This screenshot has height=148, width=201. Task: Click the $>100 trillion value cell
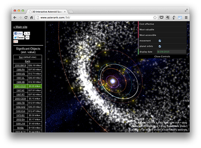pyautogui.click(x=35, y=128)
